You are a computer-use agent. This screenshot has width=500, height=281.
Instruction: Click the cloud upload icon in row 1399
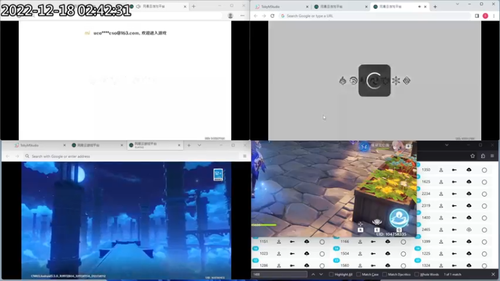[x=469, y=242]
